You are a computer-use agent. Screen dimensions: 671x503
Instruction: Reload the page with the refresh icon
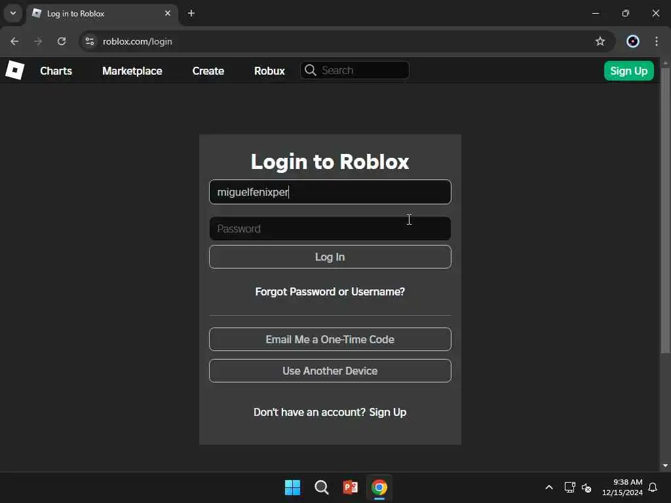[62, 41]
